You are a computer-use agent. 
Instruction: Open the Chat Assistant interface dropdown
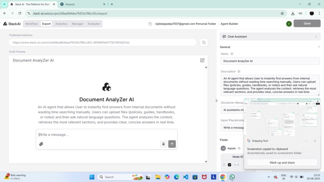pyautogui.click(x=270, y=37)
